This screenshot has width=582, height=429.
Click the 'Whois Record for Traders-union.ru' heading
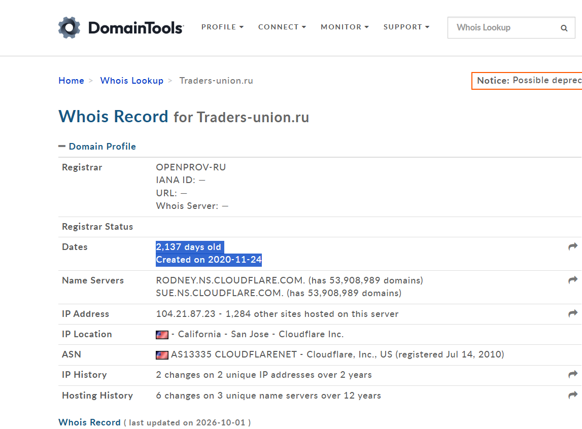coord(184,117)
